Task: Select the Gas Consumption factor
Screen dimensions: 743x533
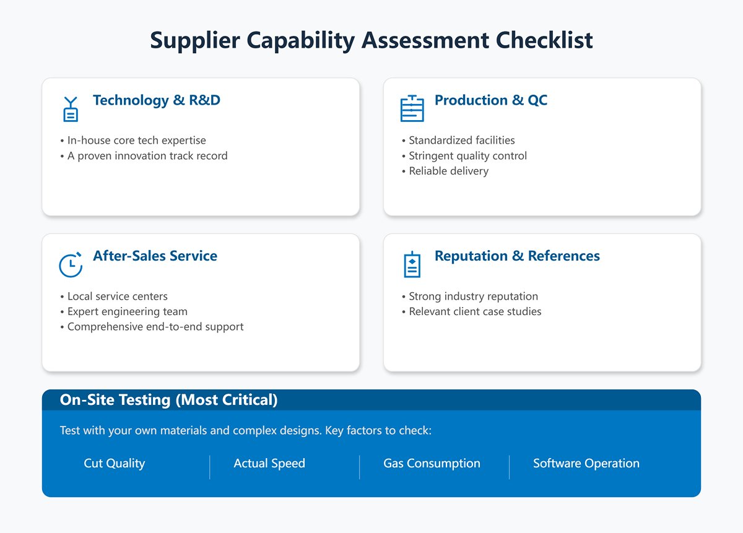Action: coord(432,464)
